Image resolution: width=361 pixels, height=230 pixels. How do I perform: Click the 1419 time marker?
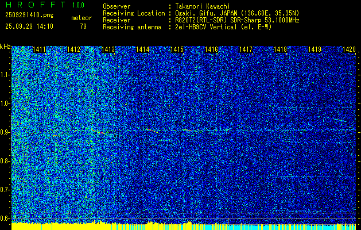[315, 49]
